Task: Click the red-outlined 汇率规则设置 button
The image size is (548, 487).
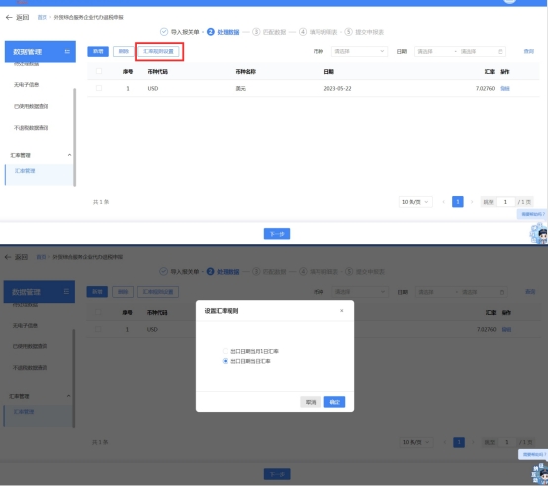Action: pos(158,51)
